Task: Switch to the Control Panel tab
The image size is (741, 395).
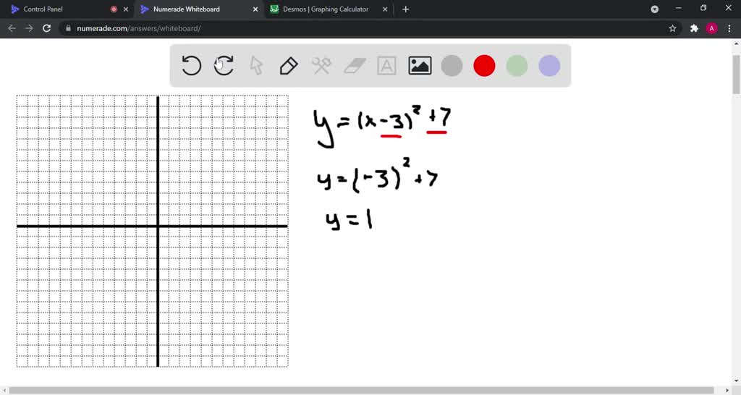Action: tap(58, 9)
